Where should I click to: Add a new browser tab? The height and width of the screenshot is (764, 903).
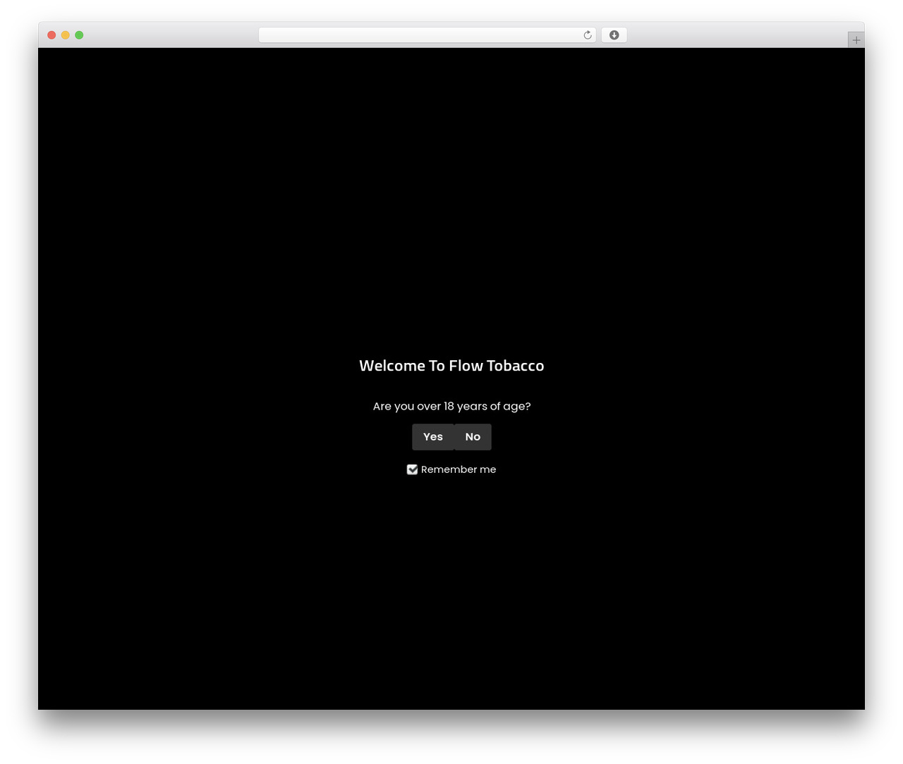pyautogui.click(x=856, y=40)
